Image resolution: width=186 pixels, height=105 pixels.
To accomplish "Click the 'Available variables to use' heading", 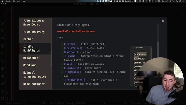I will (x=76, y=32).
